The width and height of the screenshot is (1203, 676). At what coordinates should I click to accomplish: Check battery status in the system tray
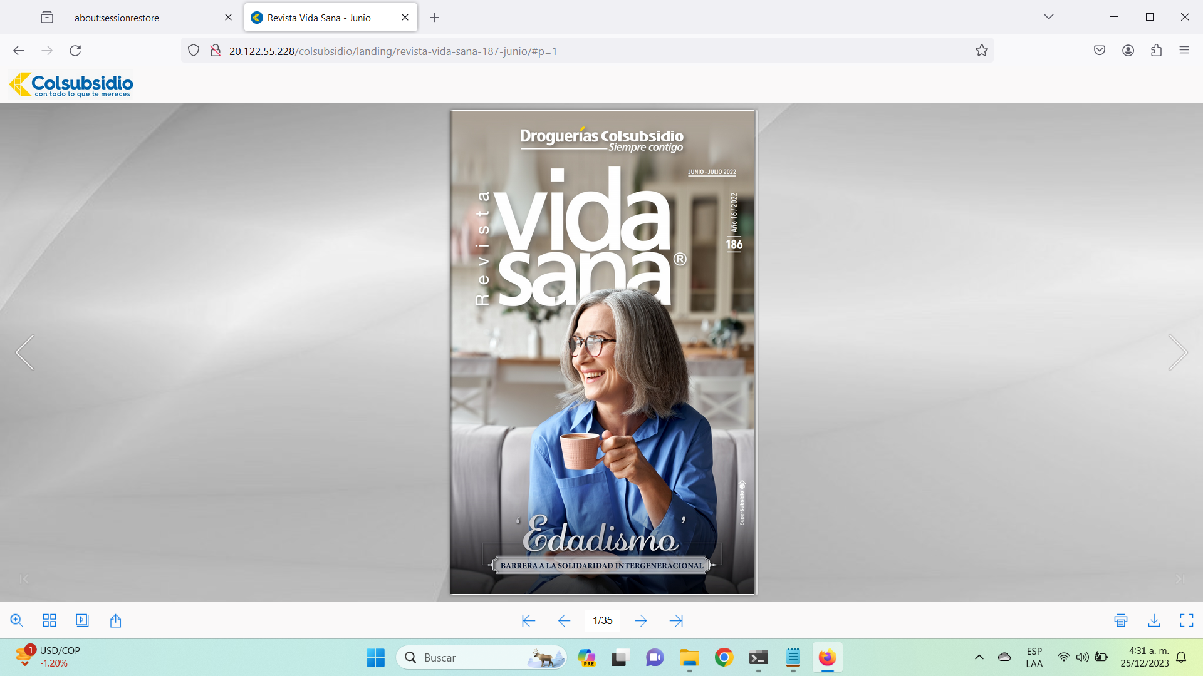(1101, 657)
